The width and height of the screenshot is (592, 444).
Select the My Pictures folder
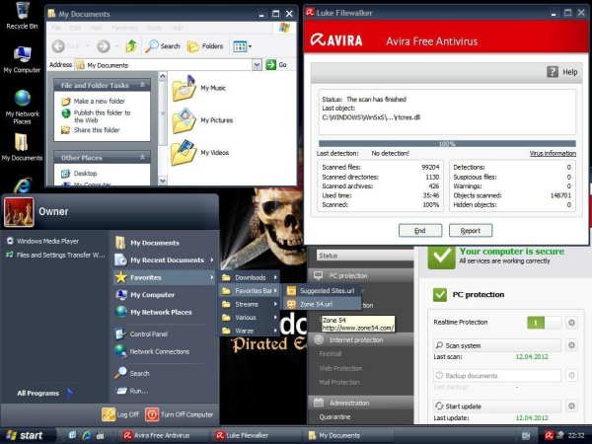(202, 120)
